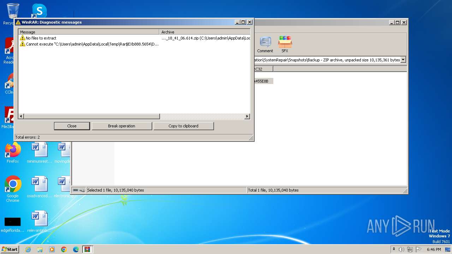
Task: Click the network tray icon
Action: (410, 249)
